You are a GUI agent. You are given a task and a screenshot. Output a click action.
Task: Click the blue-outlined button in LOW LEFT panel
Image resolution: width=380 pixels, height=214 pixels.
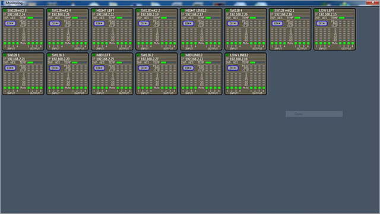pyautogui.click(x=322, y=23)
